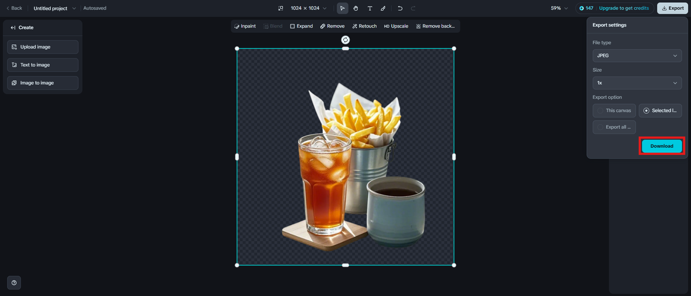Click the Export option label

[x=607, y=97]
